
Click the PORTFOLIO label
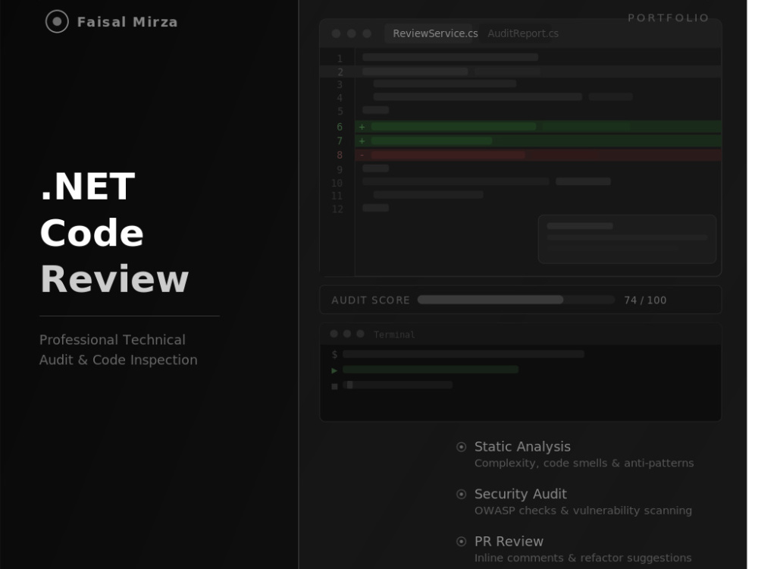pyautogui.click(x=669, y=18)
